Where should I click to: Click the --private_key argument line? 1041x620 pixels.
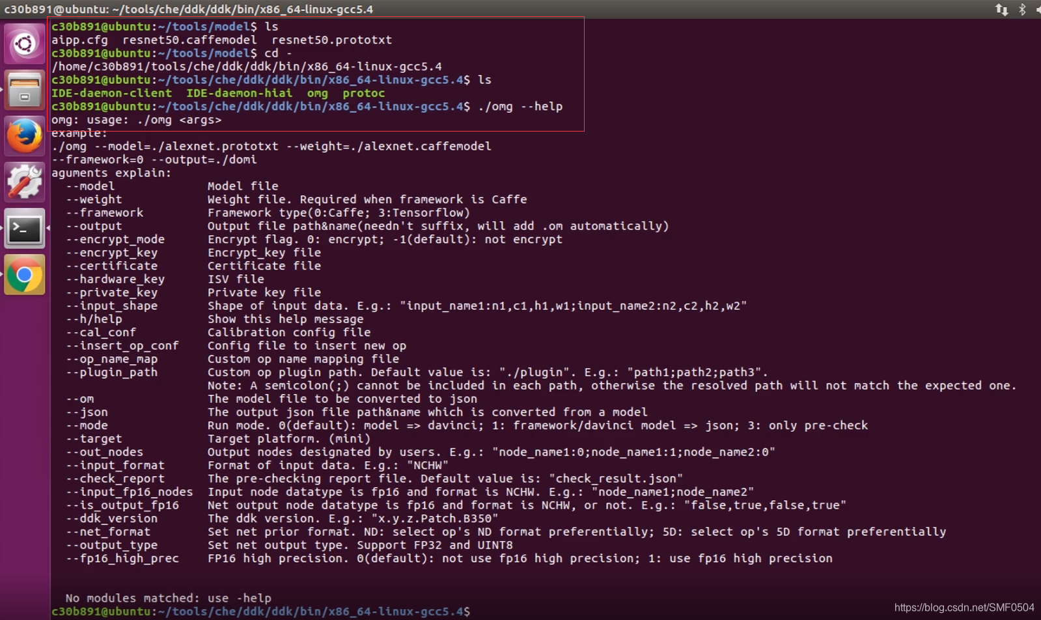[x=193, y=292]
